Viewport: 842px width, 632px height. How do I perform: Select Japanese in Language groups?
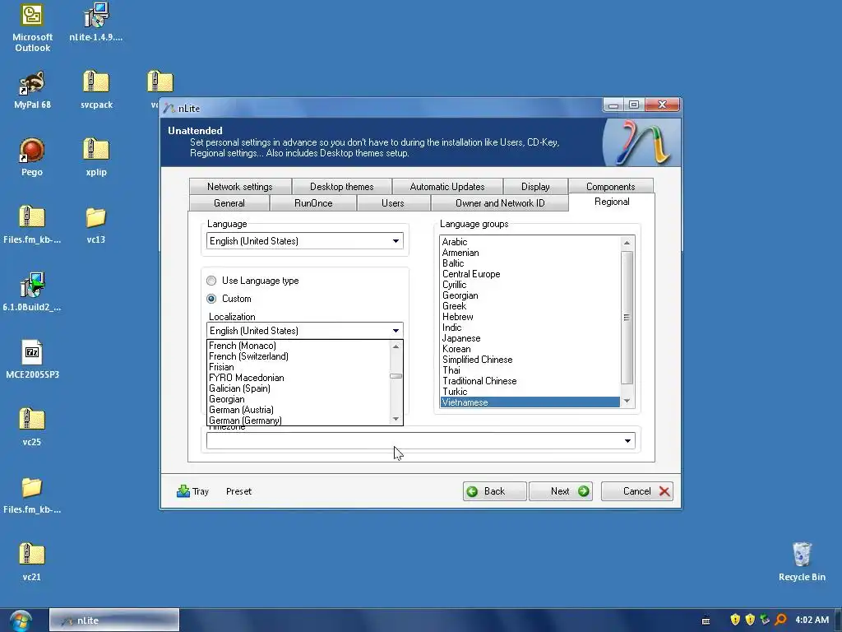coord(530,338)
